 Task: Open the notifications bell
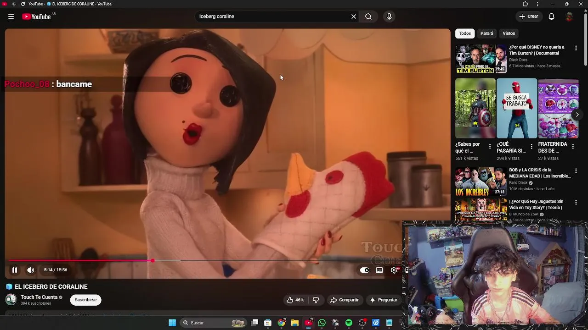[x=552, y=16]
